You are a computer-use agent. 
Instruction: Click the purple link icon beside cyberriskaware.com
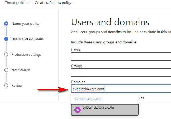(77, 110)
